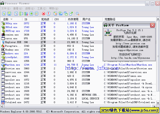This screenshot has height=114, width=160.
Task: Open the http://www.prcview.com link
Action: [x=130, y=43]
